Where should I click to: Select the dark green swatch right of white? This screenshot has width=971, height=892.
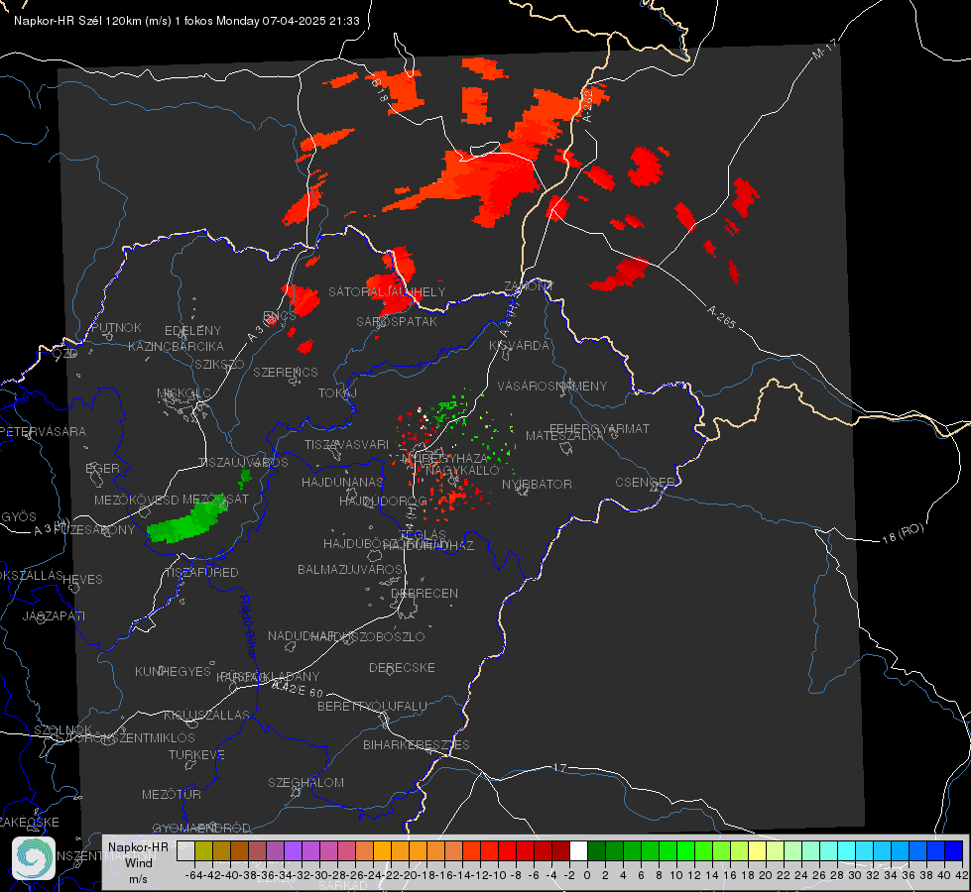click(x=596, y=850)
